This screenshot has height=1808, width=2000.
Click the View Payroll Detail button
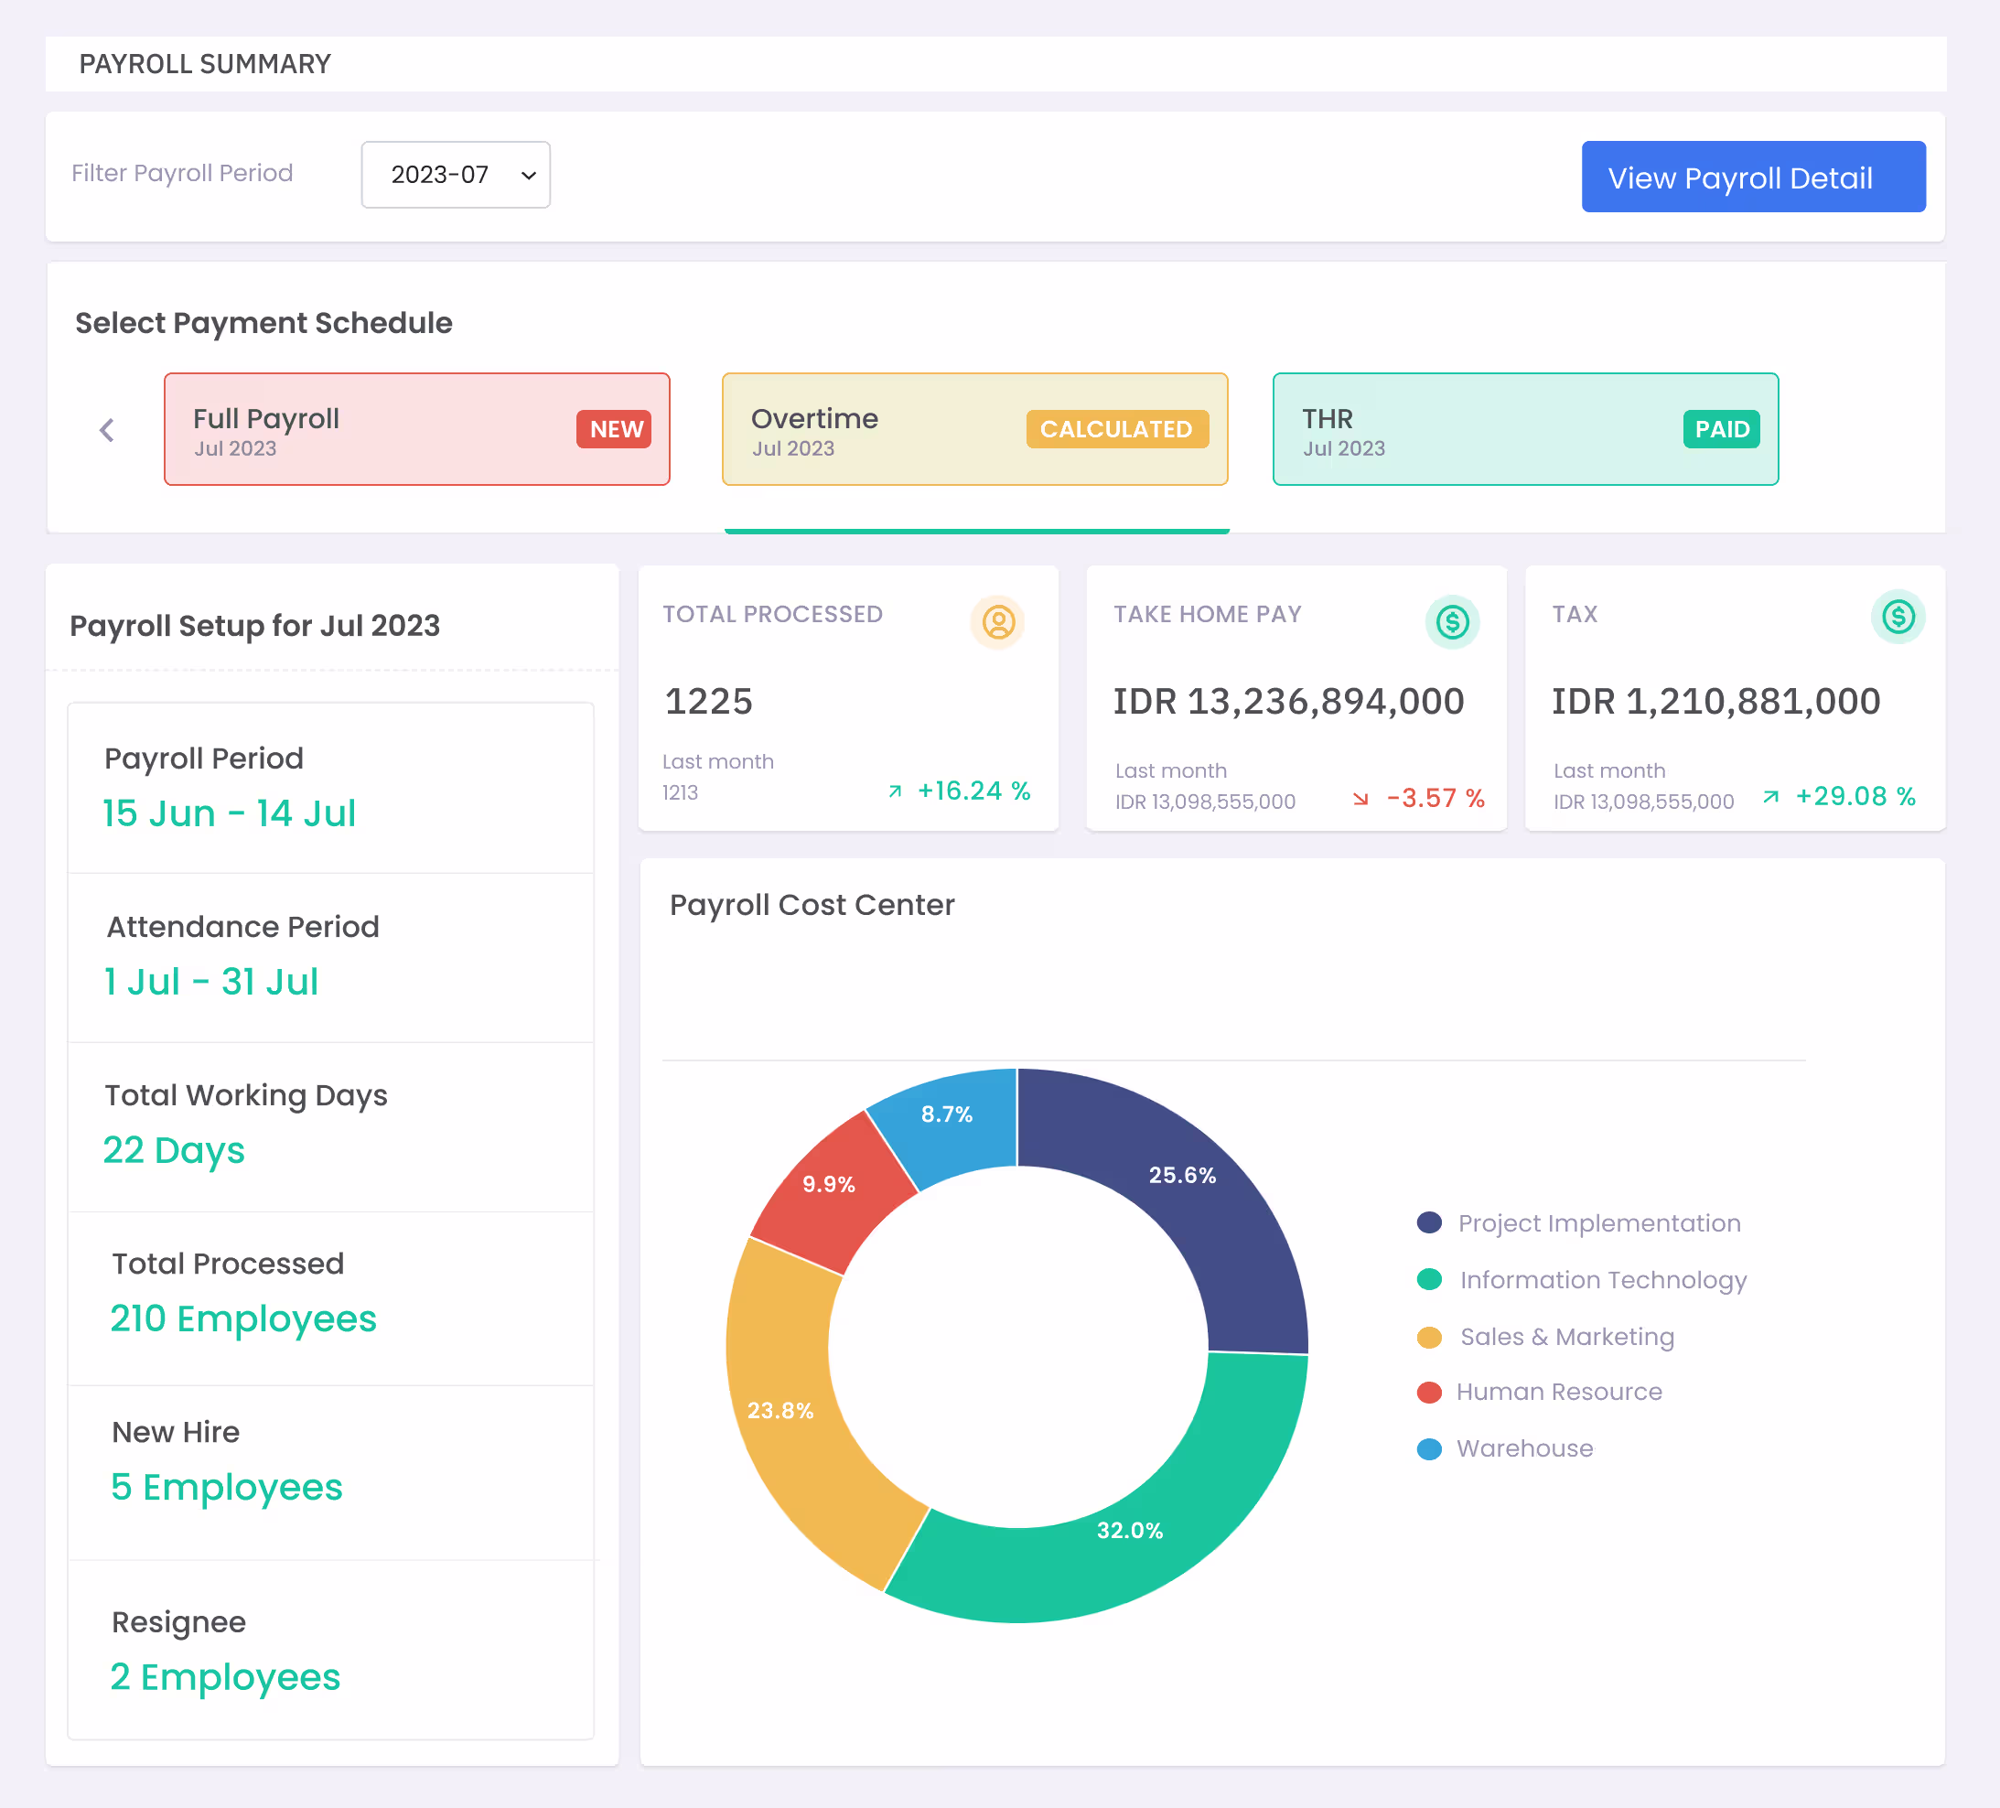(1753, 177)
